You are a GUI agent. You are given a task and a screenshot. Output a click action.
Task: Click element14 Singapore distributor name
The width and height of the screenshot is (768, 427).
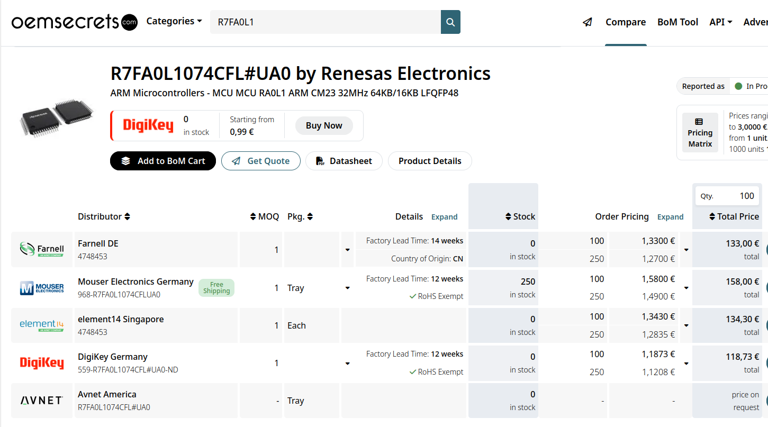[x=121, y=319]
